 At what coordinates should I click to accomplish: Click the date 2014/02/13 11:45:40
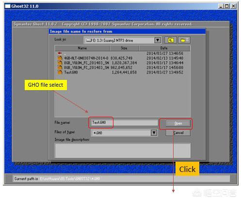pos(165,58)
